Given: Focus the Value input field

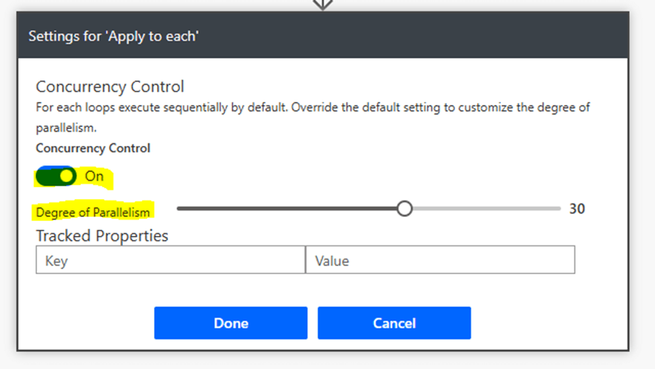Looking at the screenshot, I should (440, 260).
